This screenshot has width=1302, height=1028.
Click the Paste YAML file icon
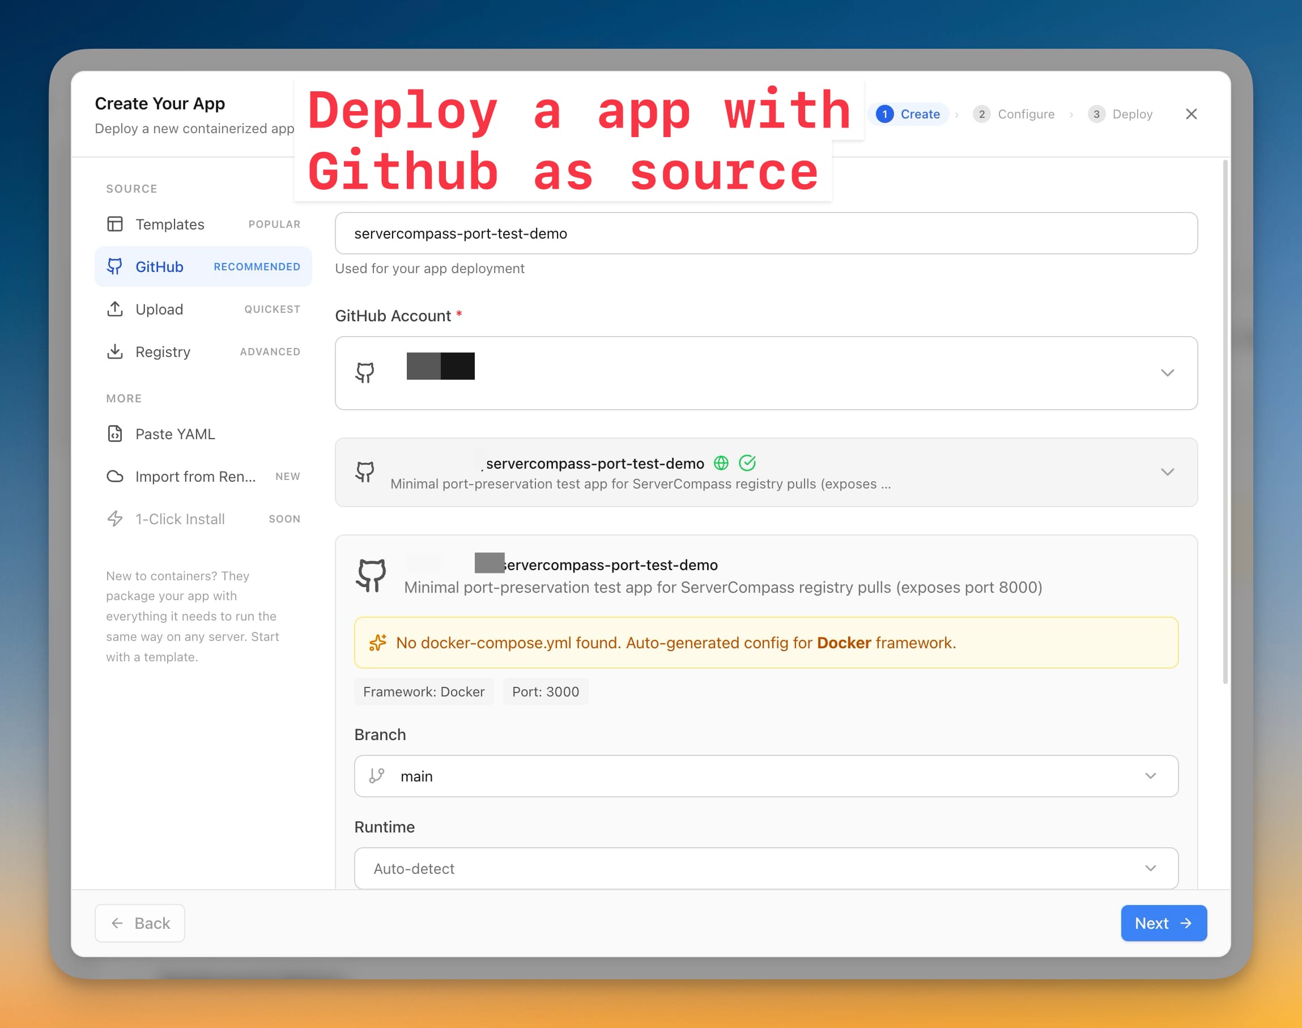[115, 434]
